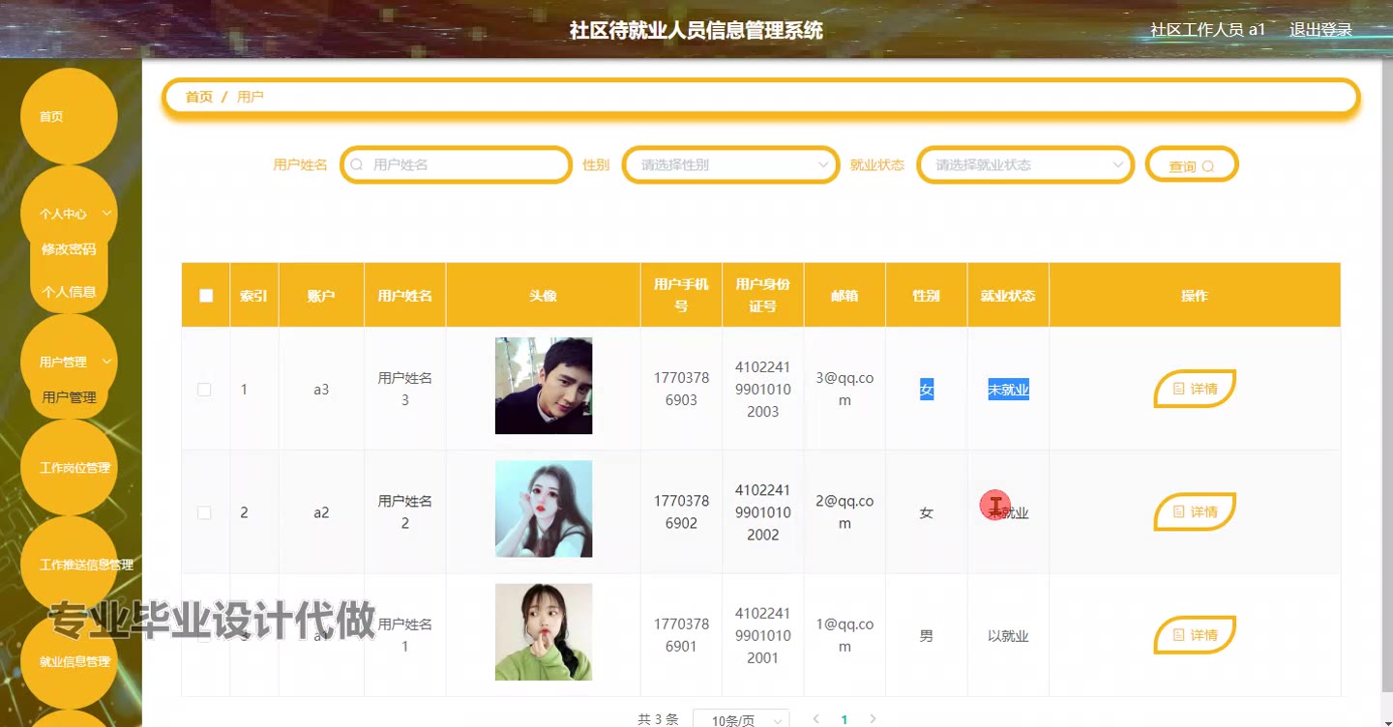This screenshot has width=1393, height=727.
Task: Open 详情 for user a2
Action: (x=1195, y=511)
